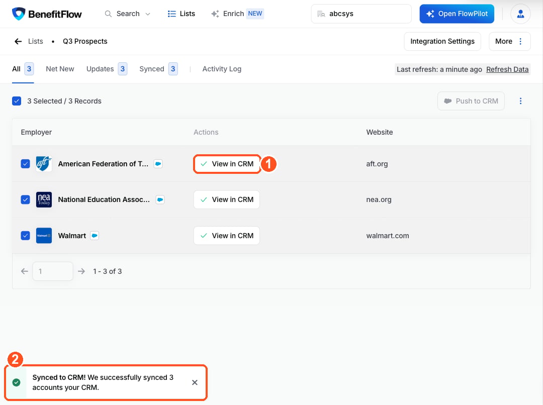This screenshot has height=405, width=543.
Task: Click the Walmart employer logo
Action: coord(44,236)
